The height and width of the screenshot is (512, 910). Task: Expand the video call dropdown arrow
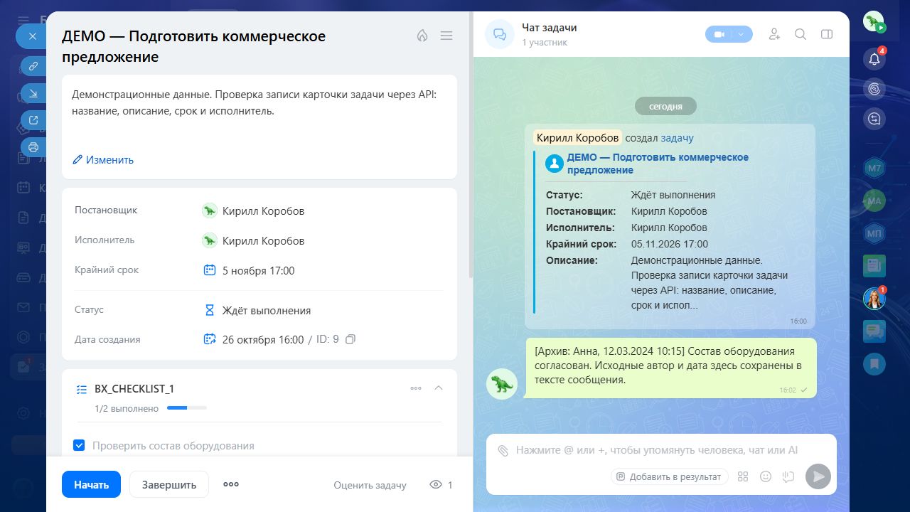click(742, 34)
